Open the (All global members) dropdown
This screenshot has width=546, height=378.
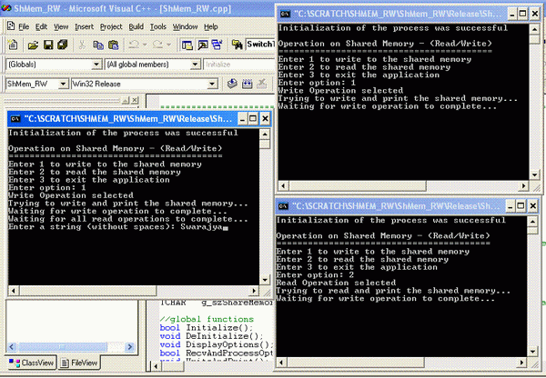tap(196, 65)
